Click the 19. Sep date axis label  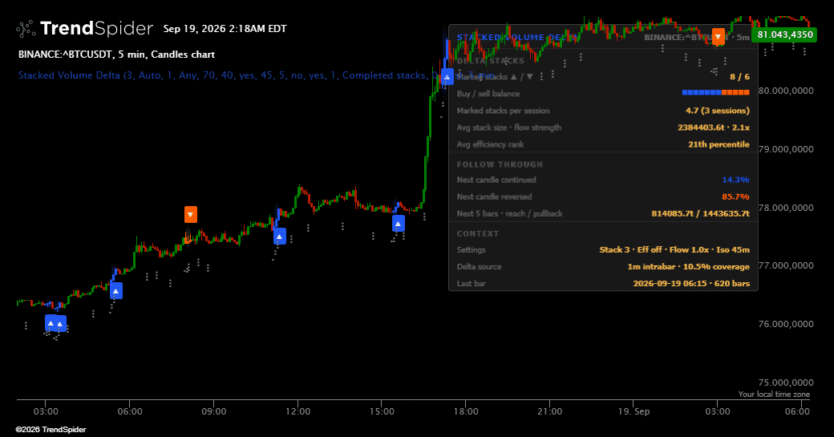click(x=634, y=411)
